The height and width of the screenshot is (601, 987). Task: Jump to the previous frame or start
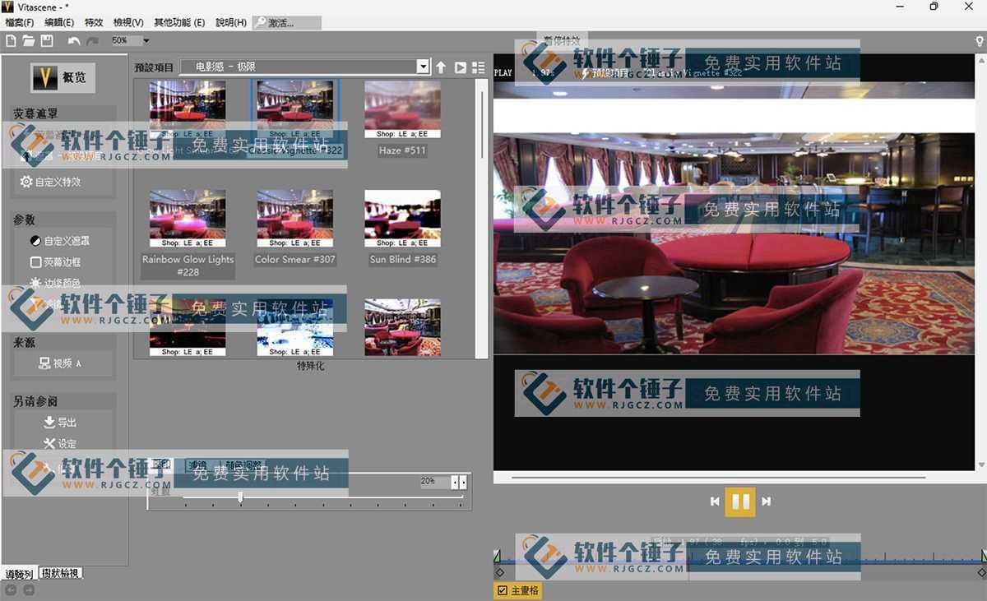(715, 502)
